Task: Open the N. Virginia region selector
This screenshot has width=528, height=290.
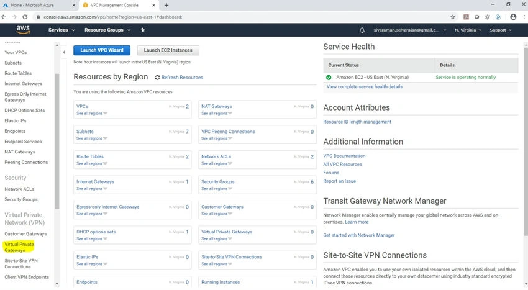Action: pos(468,30)
